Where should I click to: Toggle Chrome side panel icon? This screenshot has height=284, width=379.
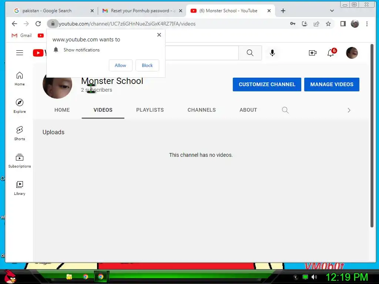pos(343,24)
